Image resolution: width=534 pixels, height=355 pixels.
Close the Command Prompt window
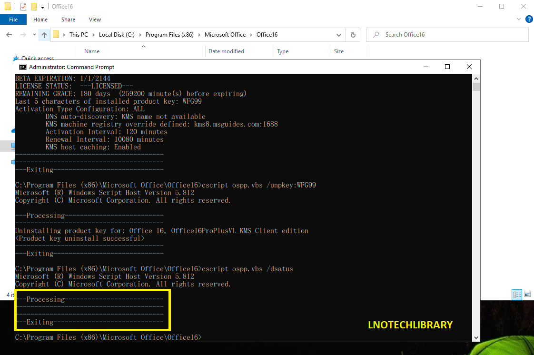(469, 67)
